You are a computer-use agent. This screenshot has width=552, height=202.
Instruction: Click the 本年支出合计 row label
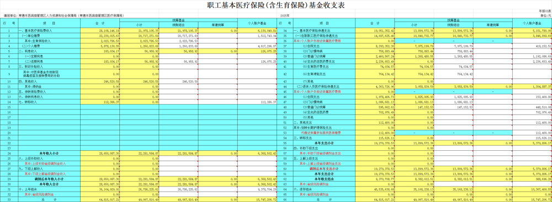[x=324, y=174]
